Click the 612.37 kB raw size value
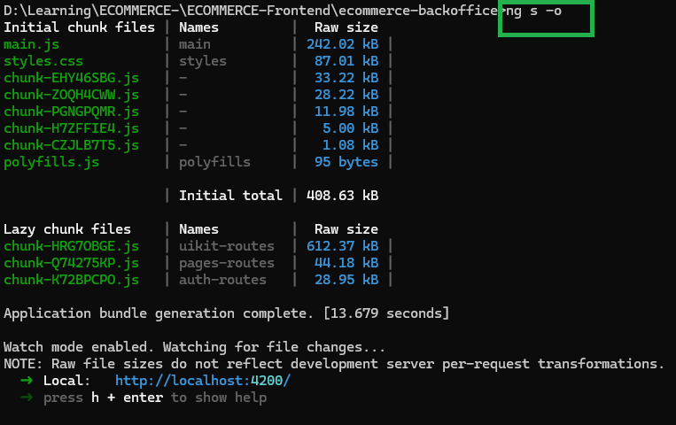This screenshot has width=676, height=425. tap(343, 246)
